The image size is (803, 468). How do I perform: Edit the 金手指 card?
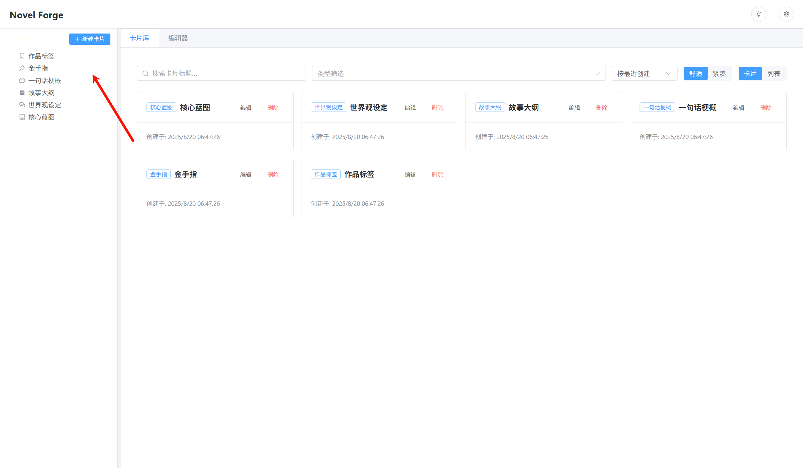(x=246, y=175)
